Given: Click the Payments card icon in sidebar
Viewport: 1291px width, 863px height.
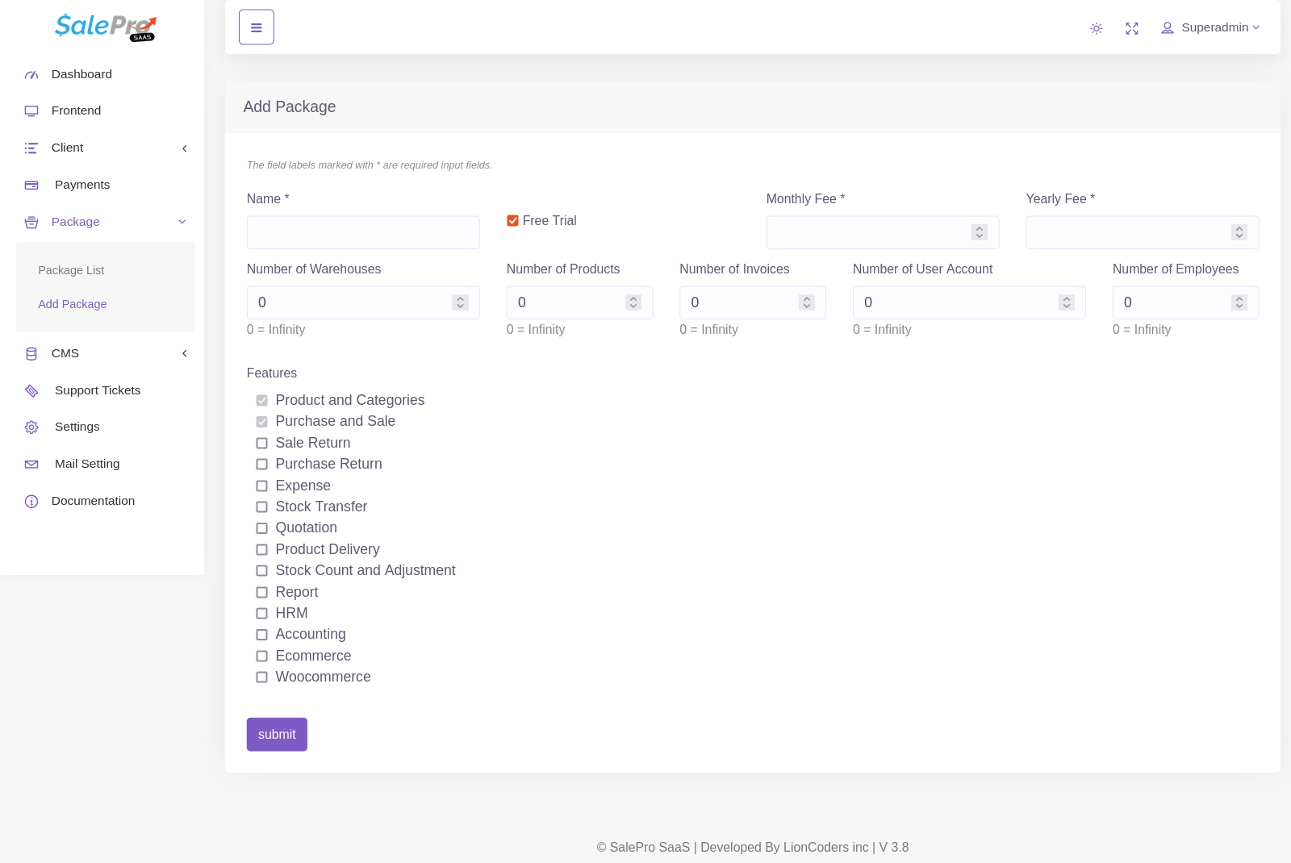Looking at the screenshot, I should click(x=31, y=186).
